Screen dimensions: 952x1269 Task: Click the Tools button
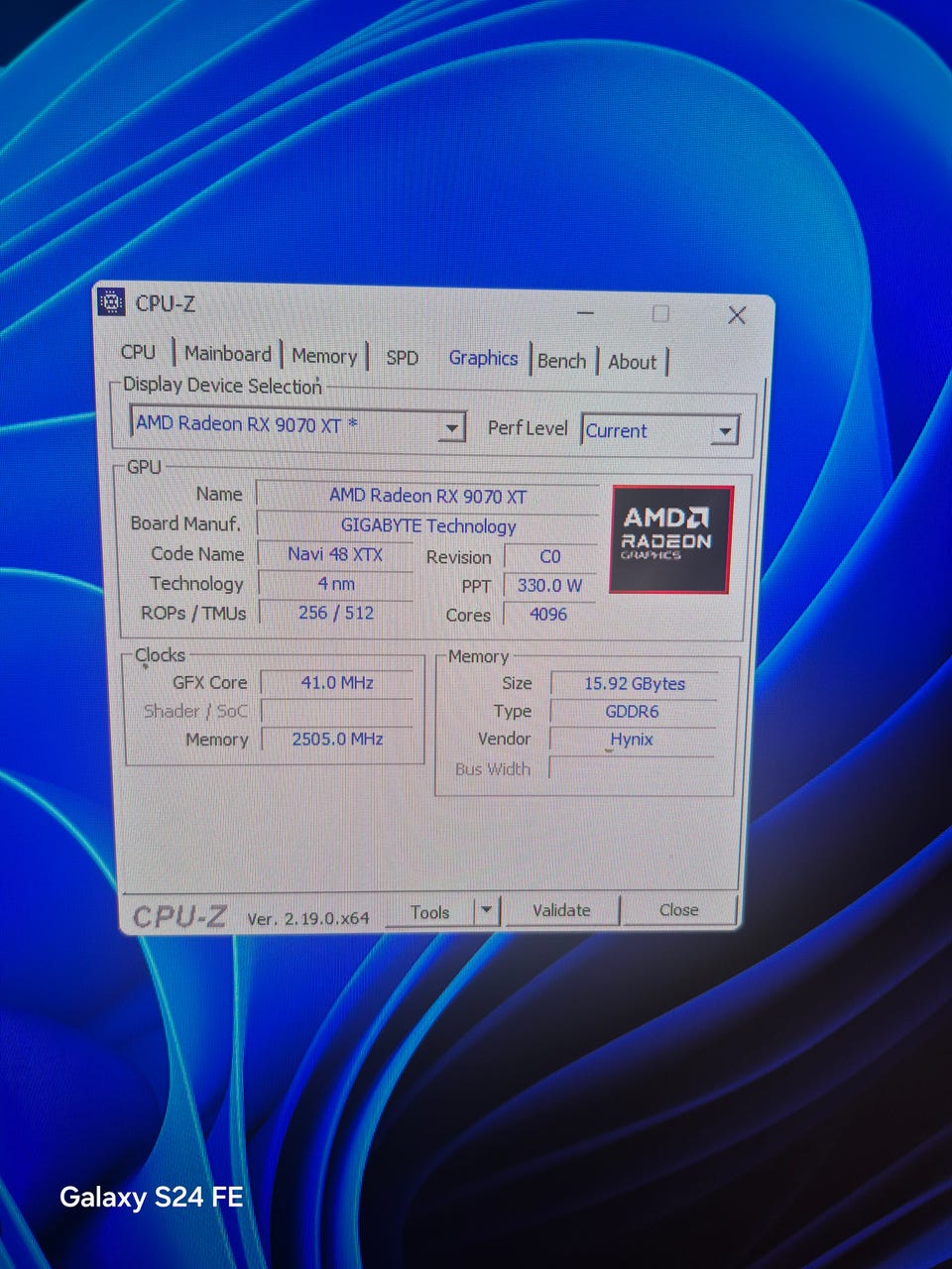(x=429, y=911)
